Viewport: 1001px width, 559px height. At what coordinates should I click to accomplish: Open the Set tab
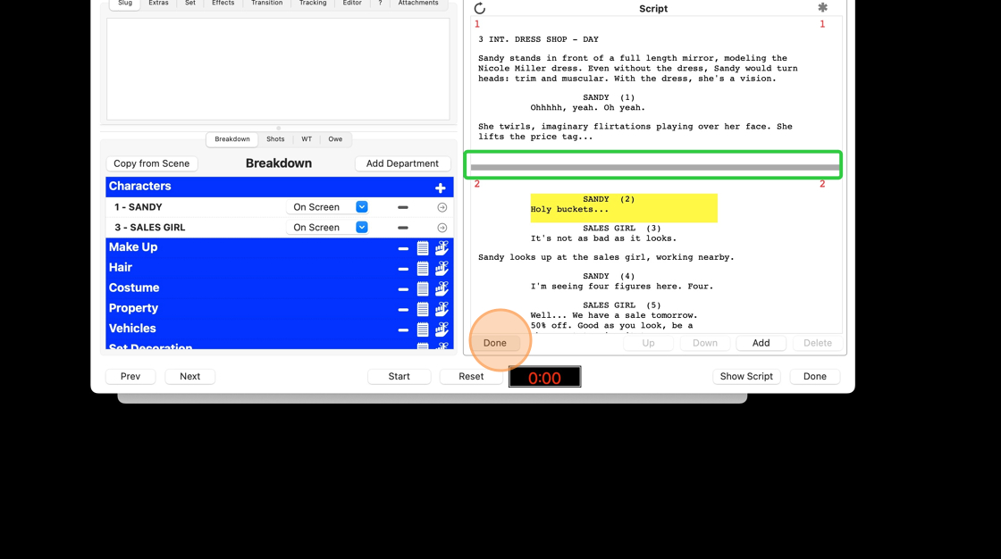tap(190, 4)
